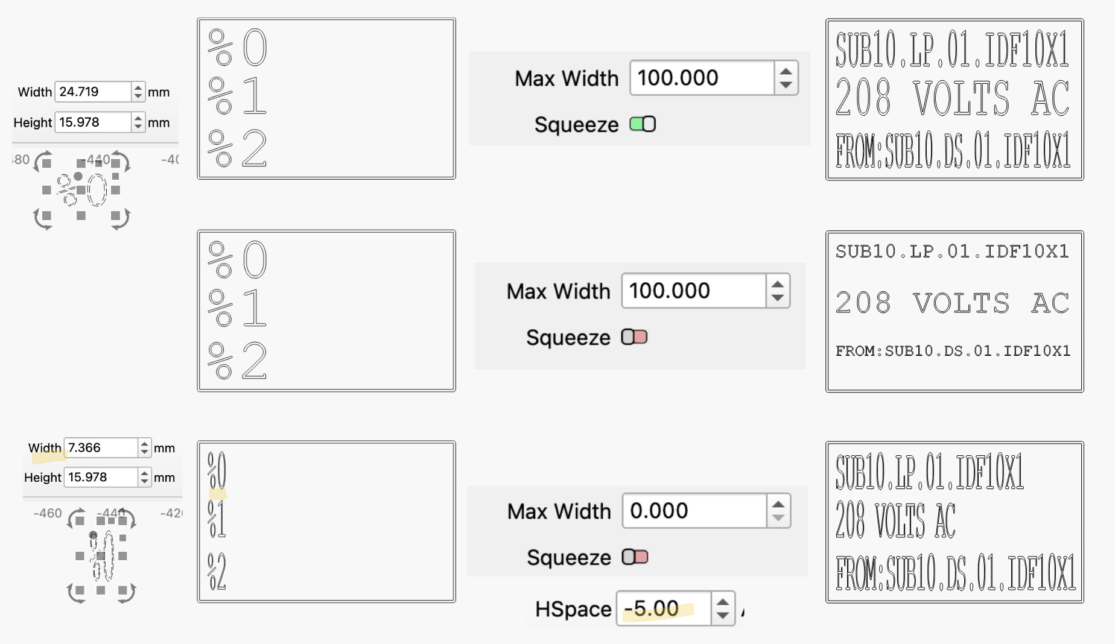
Task: Click top-left rotate handle of wide %0 selection
Action: tap(42, 162)
